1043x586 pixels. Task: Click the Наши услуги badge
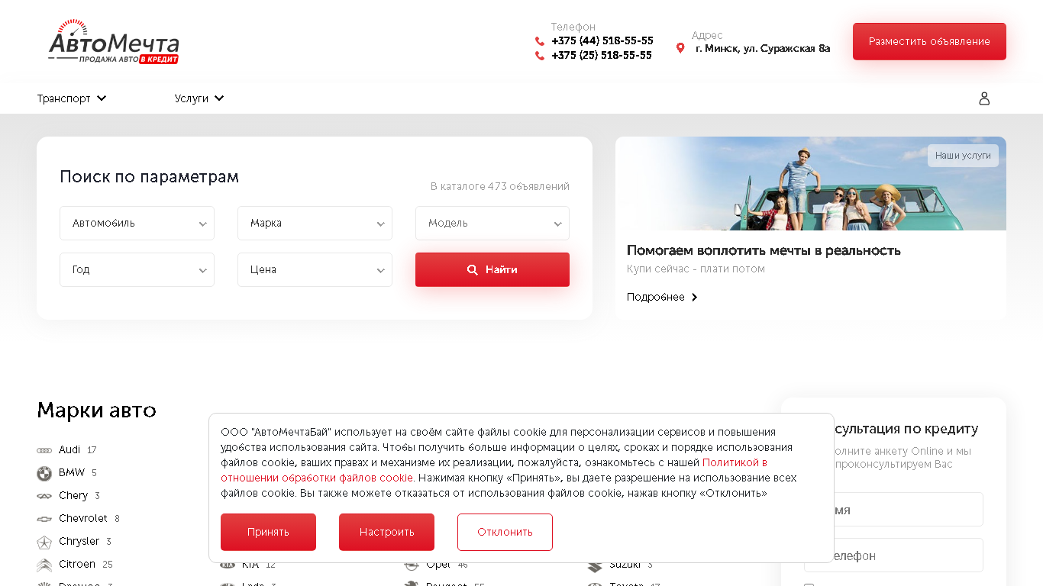[963, 156]
